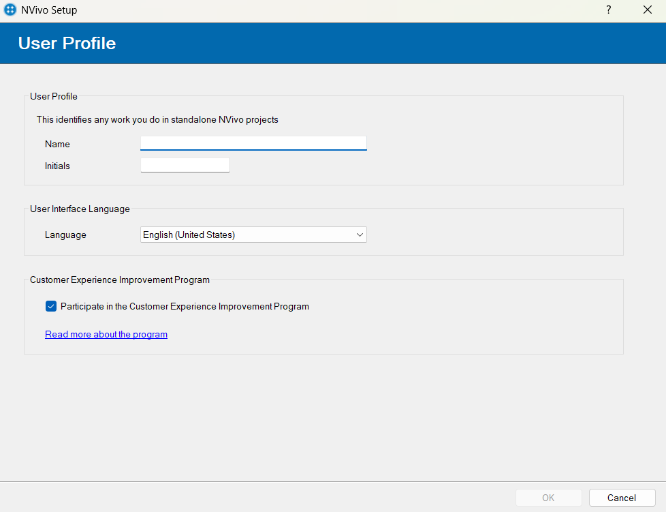Disable Participate in Customer Experience Improvement Program
This screenshot has height=512, width=666.
51,306
